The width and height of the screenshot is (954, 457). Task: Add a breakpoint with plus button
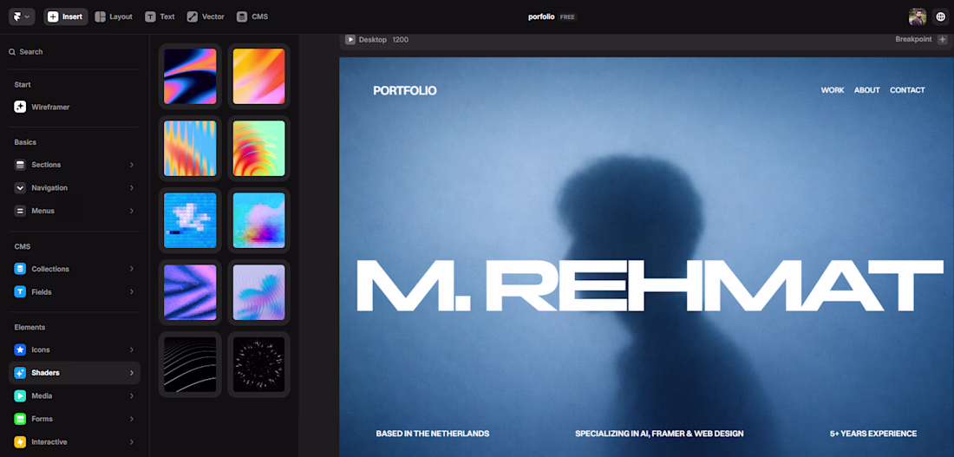coord(943,40)
